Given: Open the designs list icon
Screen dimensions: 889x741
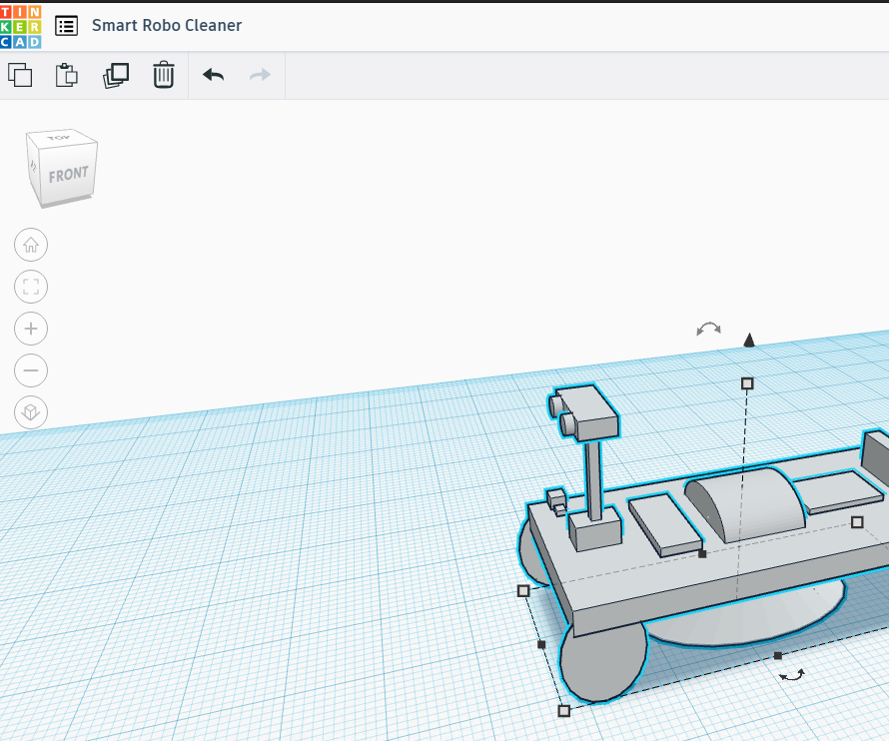Looking at the screenshot, I should [x=66, y=26].
